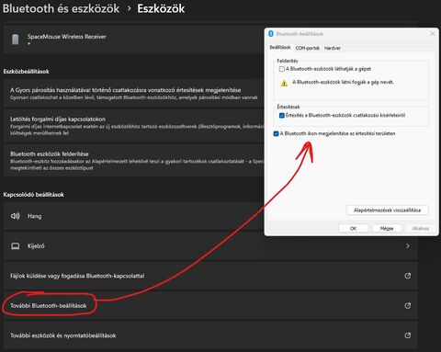
Task: Click the Eszközbeállítások section heading
Action: [26, 72]
